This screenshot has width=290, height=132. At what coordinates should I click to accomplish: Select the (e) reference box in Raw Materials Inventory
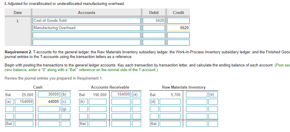(213, 94)
